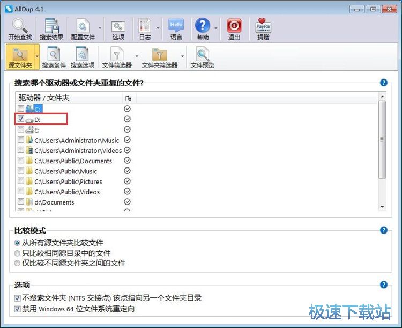The image size is (402, 328).
Task: Click the 开始查找 start search icon
Action: click(20, 29)
